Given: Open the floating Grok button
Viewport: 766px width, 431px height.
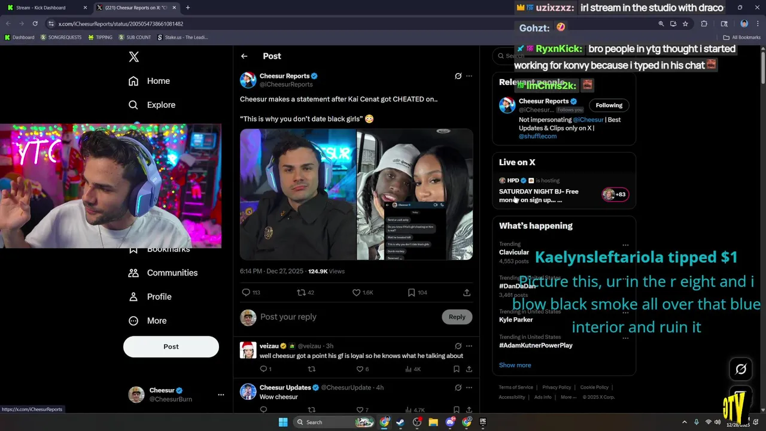Looking at the screenshot, I should point(741,369).
